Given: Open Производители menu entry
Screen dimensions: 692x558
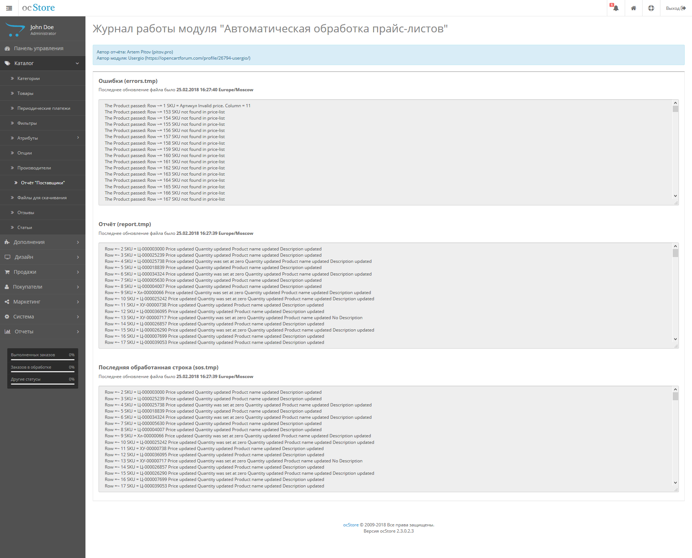Looking at the screenshot, I should [x=43, y=168].
